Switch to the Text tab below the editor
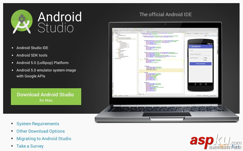 pyautogui.click(x=143, y=94)
